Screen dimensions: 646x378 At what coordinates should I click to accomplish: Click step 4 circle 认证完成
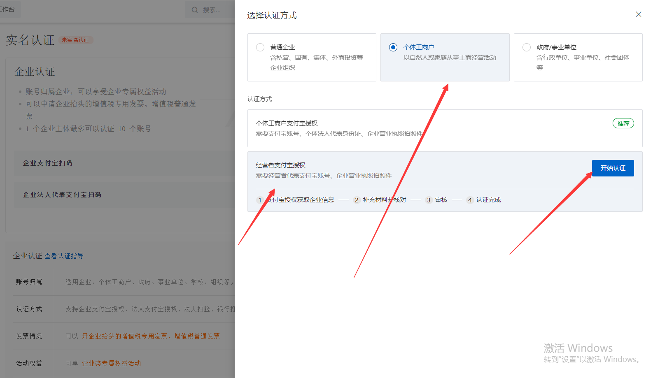click(x=470, y=200)
